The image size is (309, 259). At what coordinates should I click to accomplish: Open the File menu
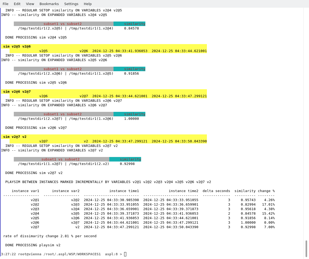click(x=5, y=4)
